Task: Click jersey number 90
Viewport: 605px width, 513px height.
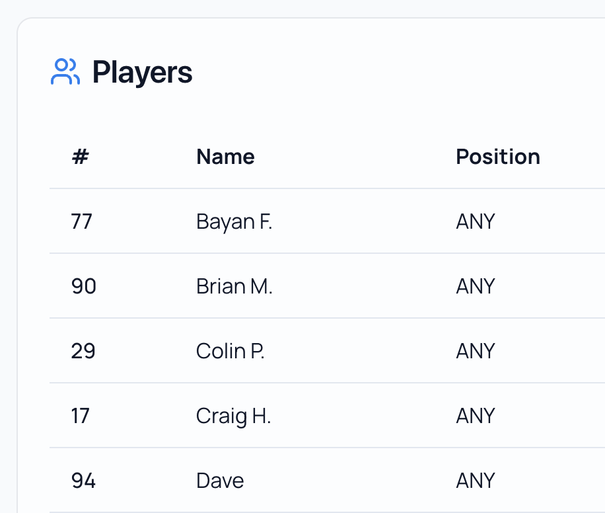Action: coord(83,286)
